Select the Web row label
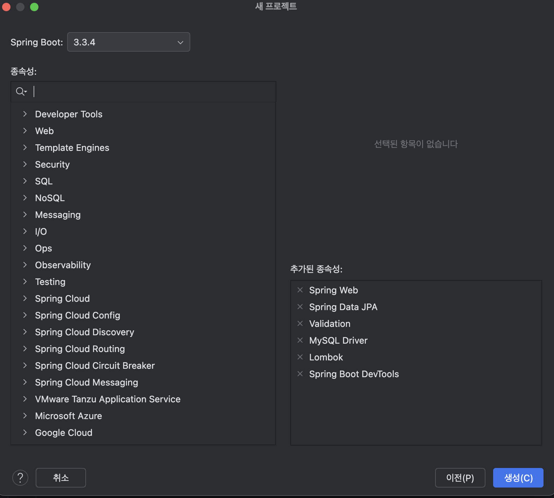 coord(44,131)
